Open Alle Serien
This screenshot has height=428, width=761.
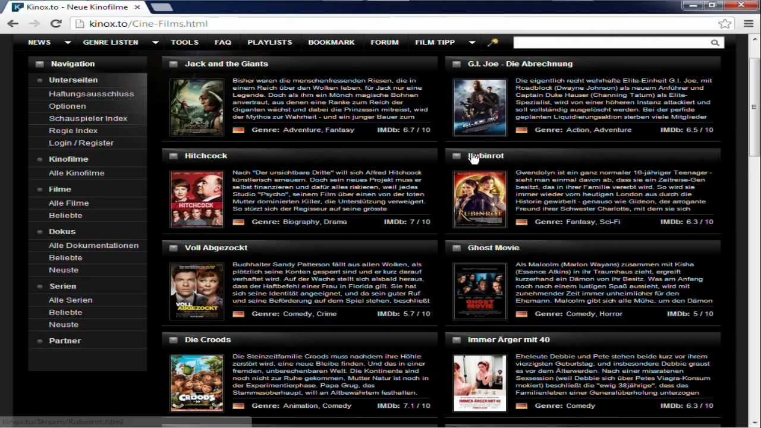tap(71, 300)
